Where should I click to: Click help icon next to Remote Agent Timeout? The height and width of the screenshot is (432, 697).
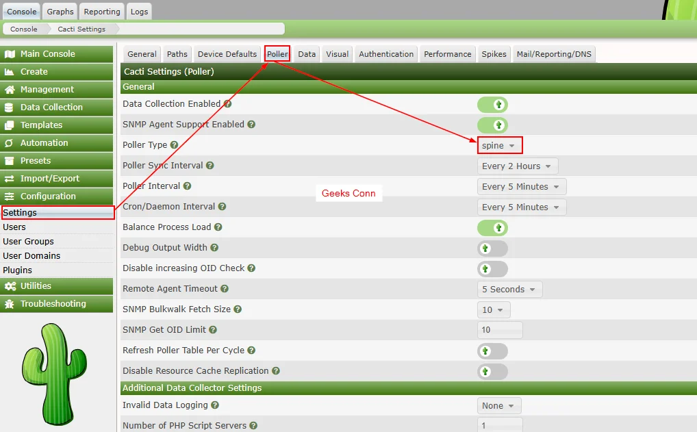[225, 289]
